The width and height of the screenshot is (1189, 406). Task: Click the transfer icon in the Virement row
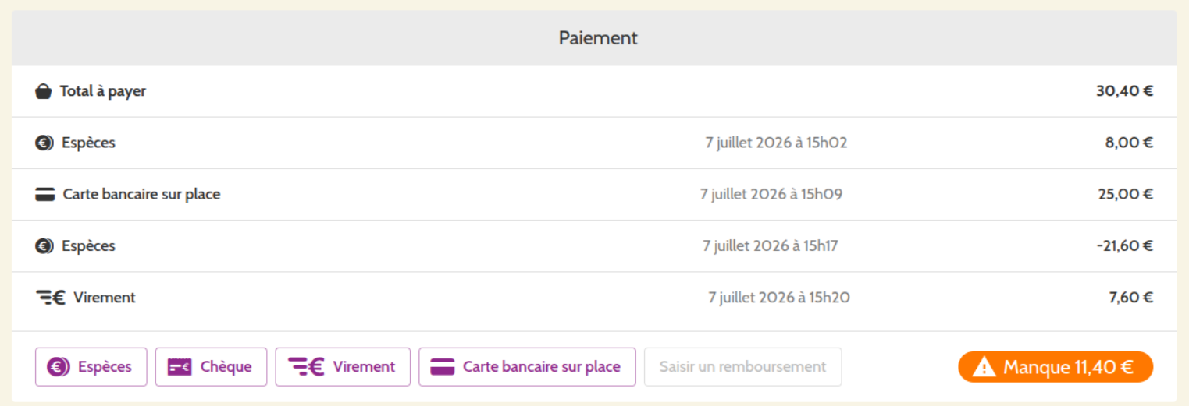[x=51, y=298]
